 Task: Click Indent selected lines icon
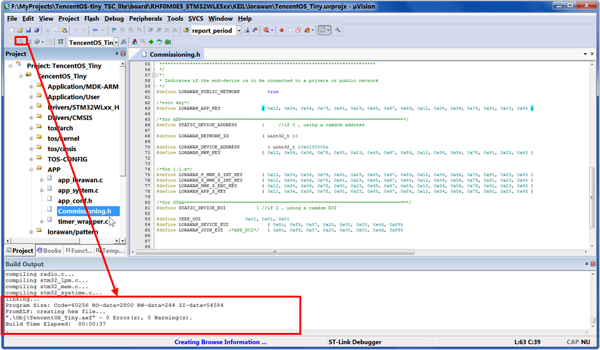coord(151,30)
